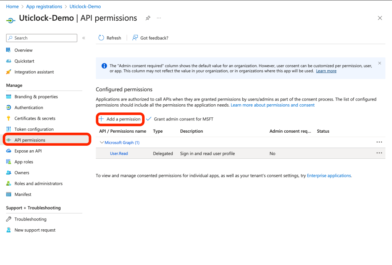This screenshot has height=265, width=392.
Task: Open the User.Read row ellipsis menu
Action: click(379, 153)
